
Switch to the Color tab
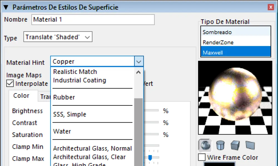(21, 96)
